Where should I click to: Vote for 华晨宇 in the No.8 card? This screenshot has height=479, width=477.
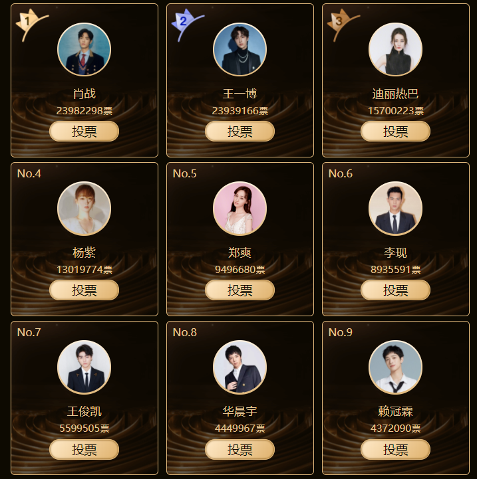pos(240,449)
